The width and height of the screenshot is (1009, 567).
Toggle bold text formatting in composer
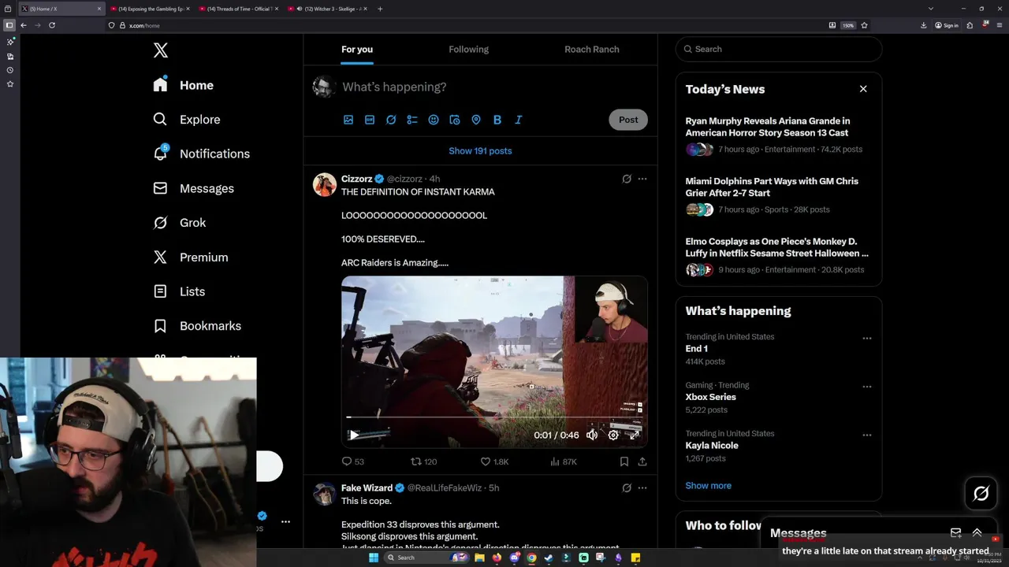[x=497, y=120]
